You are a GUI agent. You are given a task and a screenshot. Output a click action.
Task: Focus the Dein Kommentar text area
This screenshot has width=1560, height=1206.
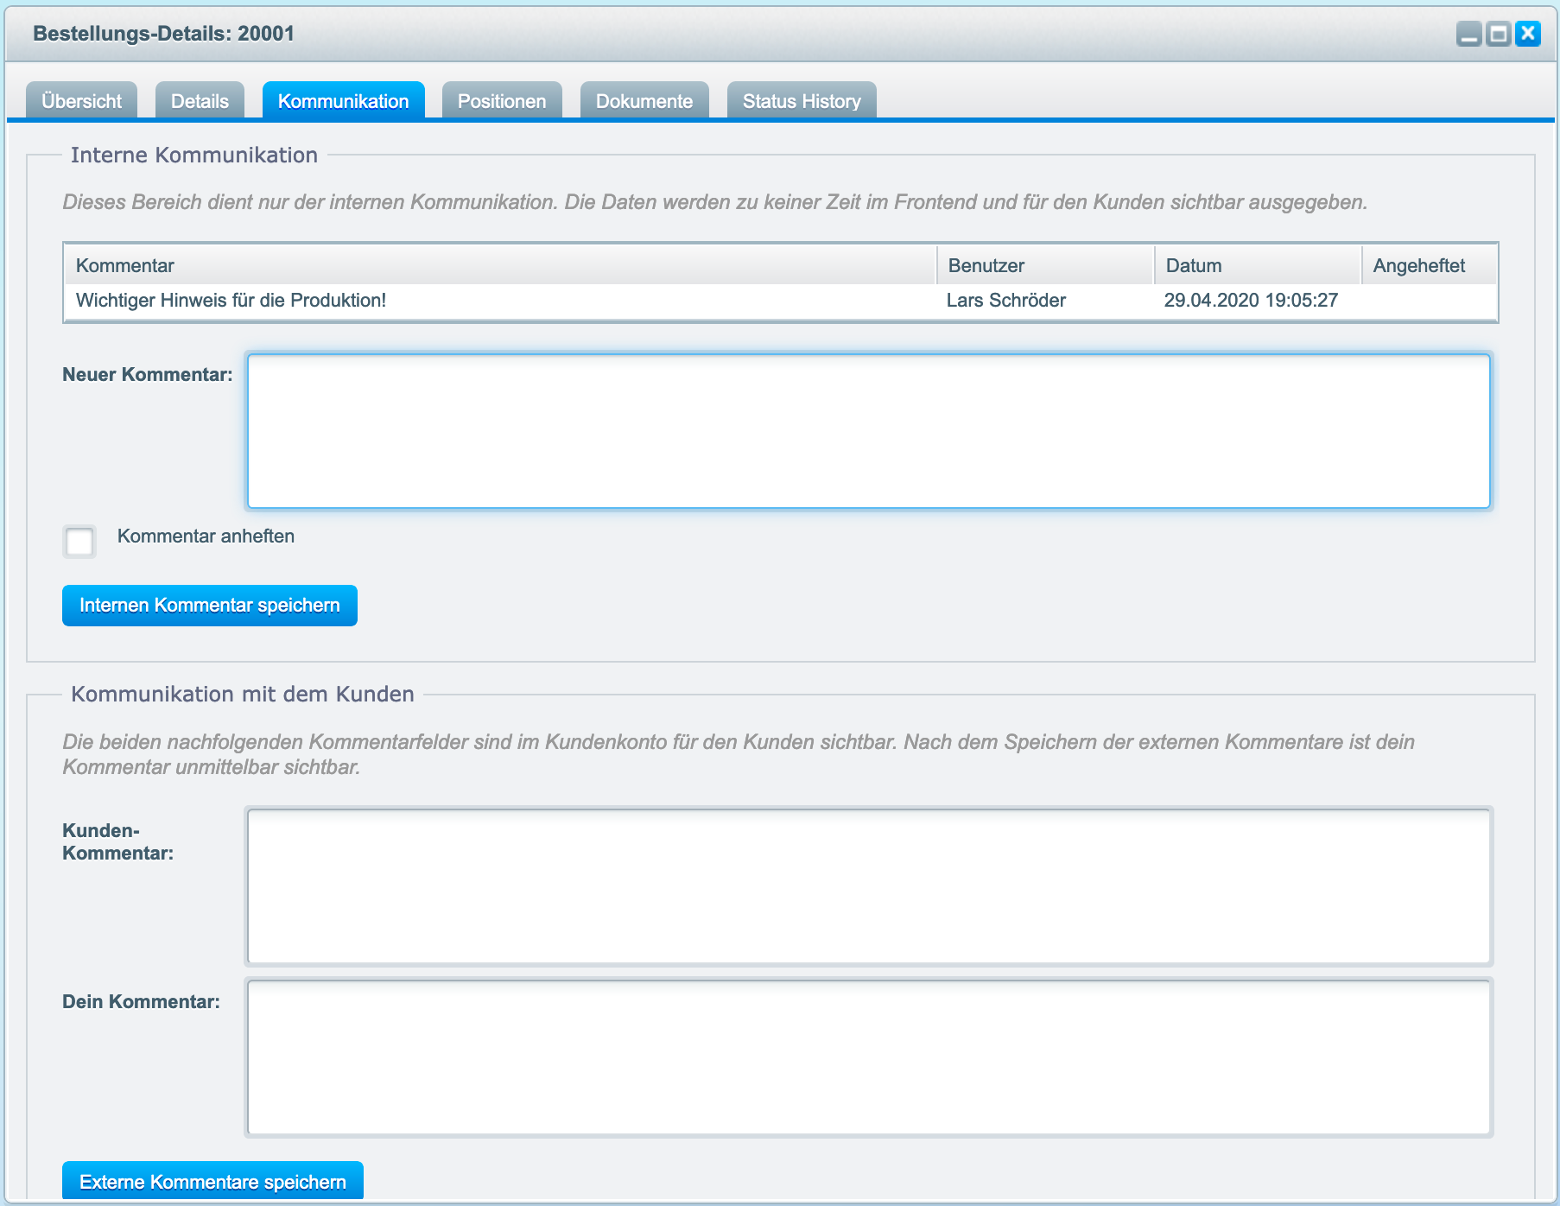[x=869, y=1057]
